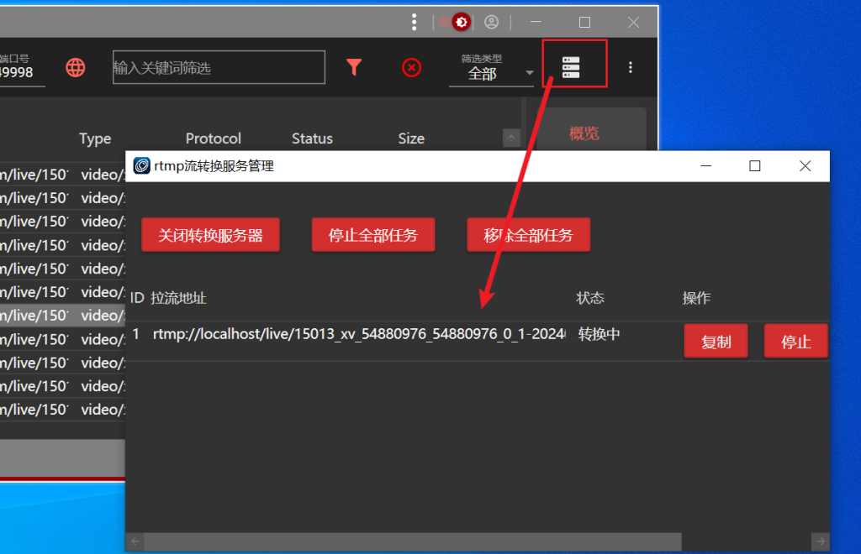Focus the keyword filter input field

point(219,67)
